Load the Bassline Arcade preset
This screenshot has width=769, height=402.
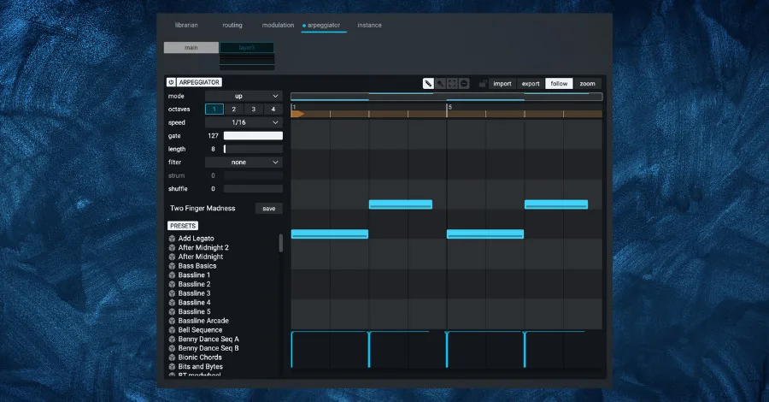(203, 321)
